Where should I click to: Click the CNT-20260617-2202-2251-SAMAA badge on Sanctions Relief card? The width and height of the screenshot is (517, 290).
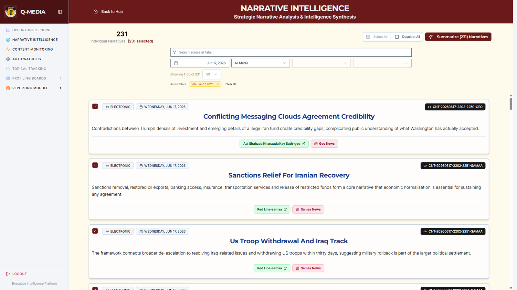453,166
